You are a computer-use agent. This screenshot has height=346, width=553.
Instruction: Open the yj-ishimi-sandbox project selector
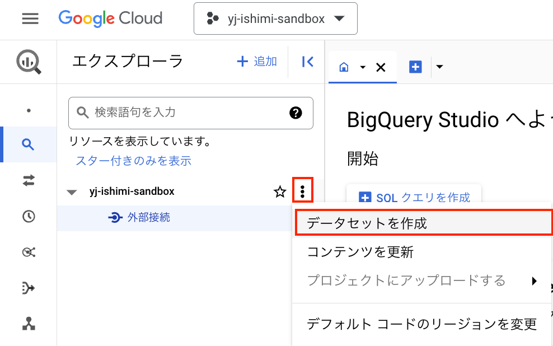[x=275, y=18]
